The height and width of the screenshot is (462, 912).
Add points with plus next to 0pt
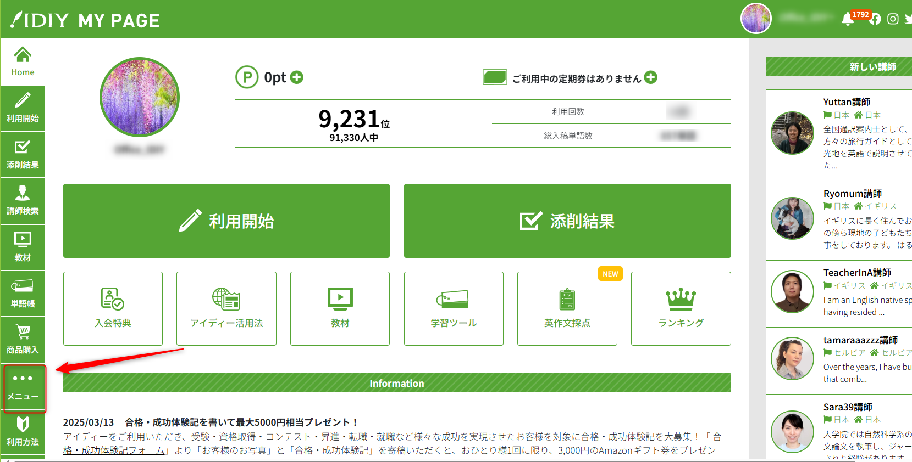click(x=297, y=77)
